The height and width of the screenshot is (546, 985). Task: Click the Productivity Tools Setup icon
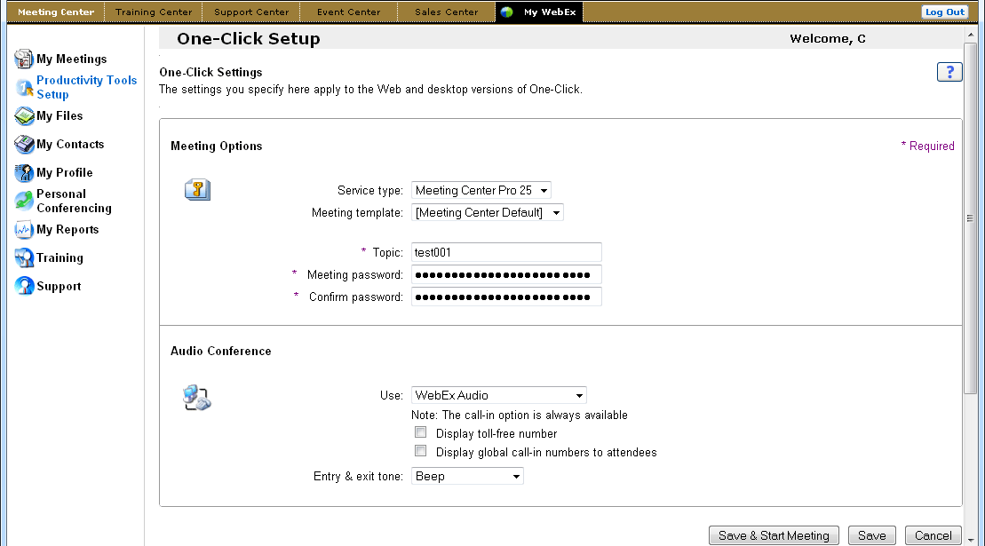coord(24,88)
